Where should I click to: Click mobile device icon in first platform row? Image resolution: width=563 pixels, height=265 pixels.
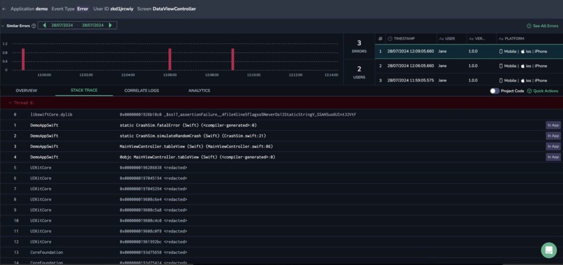501,51
